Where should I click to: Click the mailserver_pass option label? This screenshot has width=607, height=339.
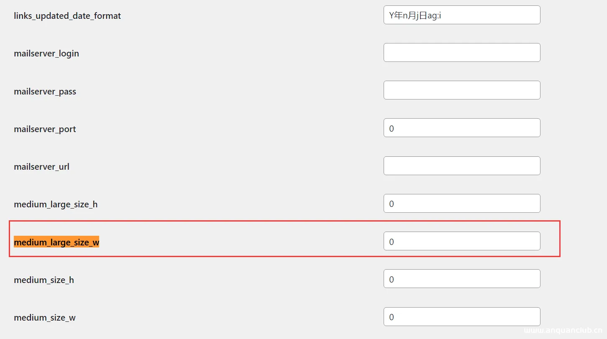point(45,92)
